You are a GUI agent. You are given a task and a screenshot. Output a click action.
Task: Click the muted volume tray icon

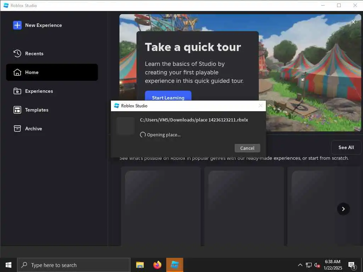(x=317, y=265)
